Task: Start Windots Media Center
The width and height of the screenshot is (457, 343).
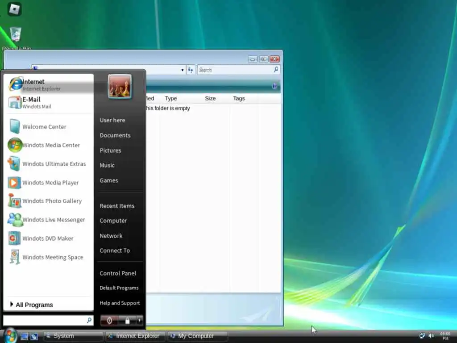Action: click(x=49, y=145)
